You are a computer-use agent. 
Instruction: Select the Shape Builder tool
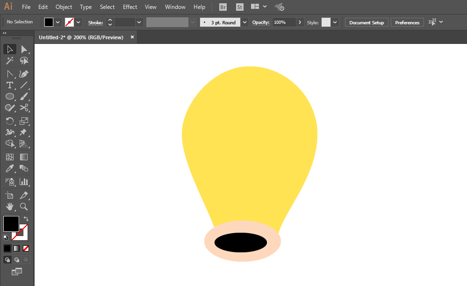9,144
